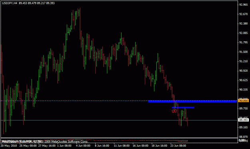Click the 90.920 price axis label
Image resolution: width=250 pixels, height=149 pixels.
tap(244, 71)
